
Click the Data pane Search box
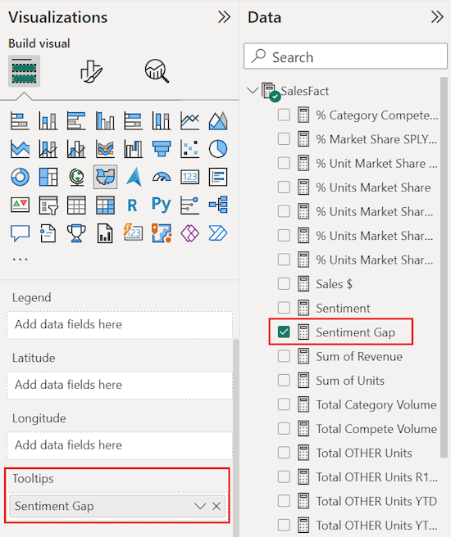click(x=345, y=56)
